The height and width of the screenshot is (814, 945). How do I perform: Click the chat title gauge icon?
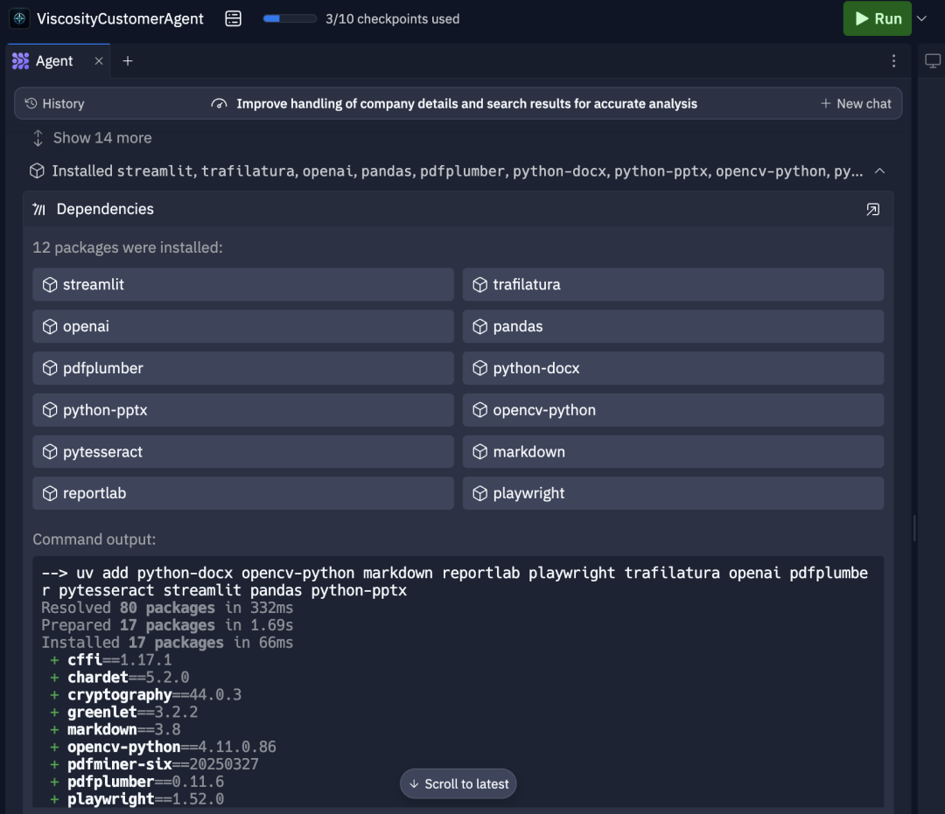[219, 103]
